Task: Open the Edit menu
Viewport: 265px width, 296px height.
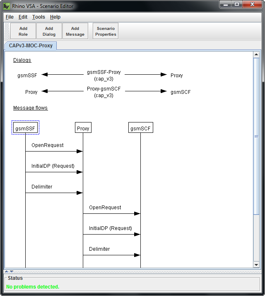Action: point(23,17)
